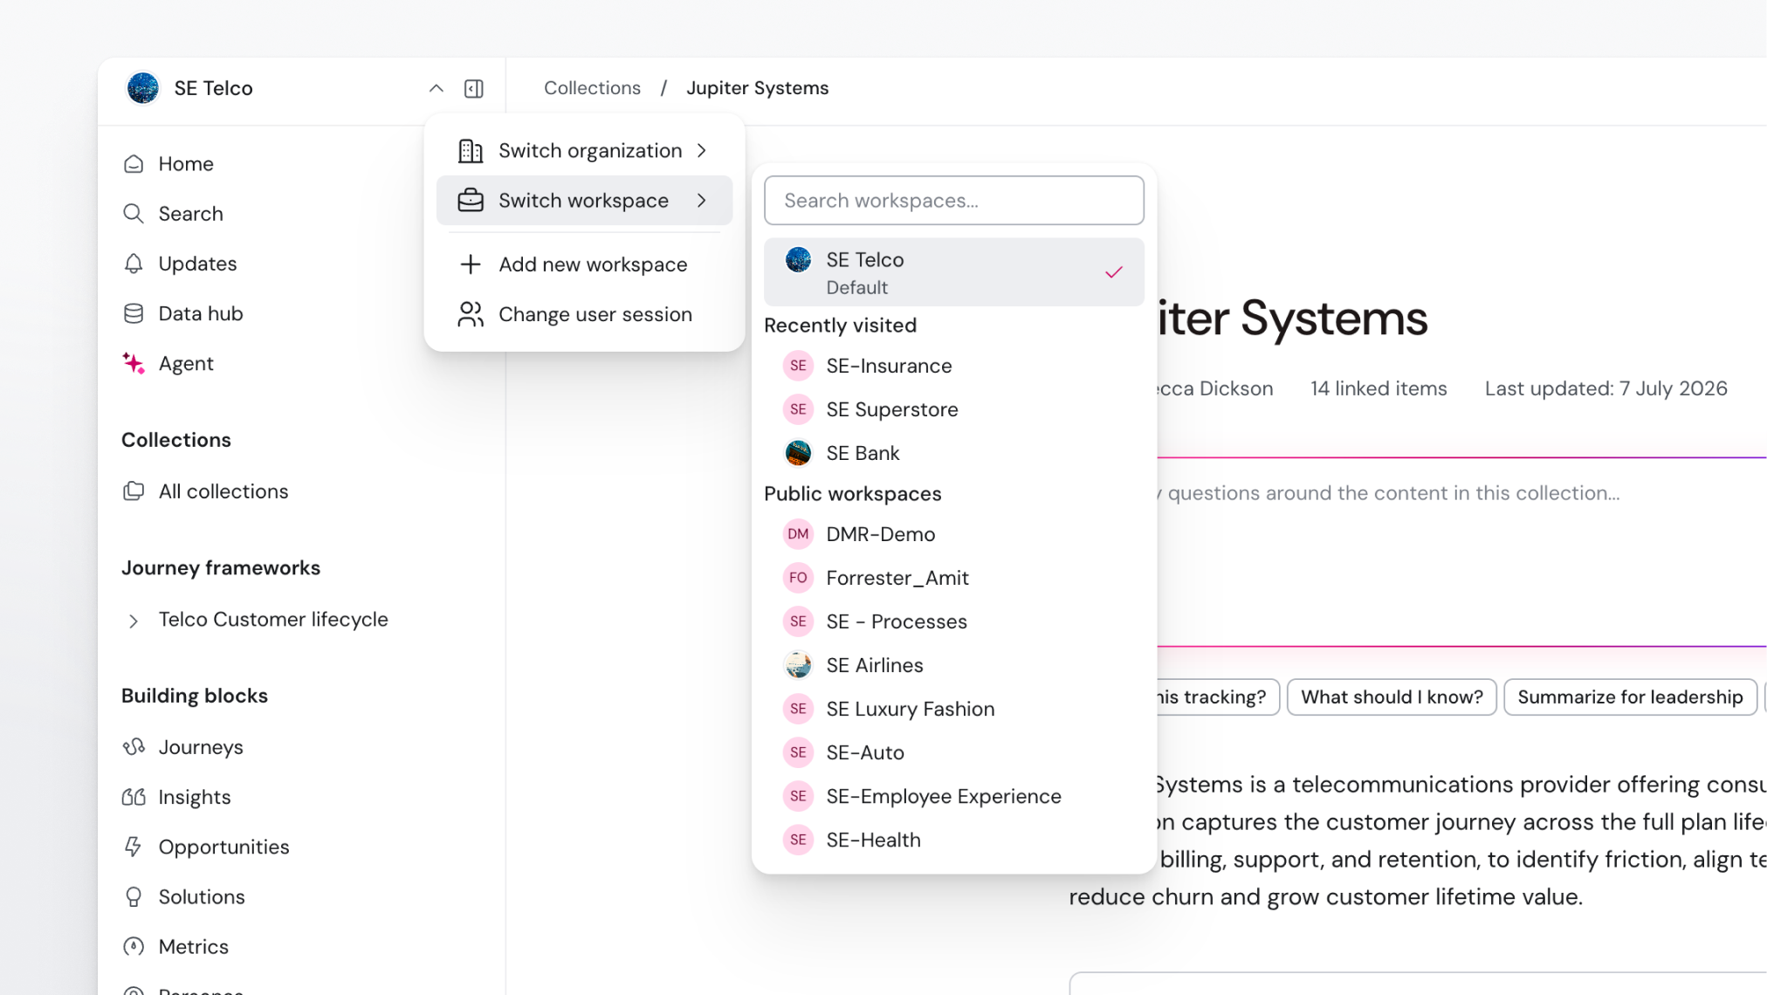
Task: Click the SE Airlines workspace avatar
Action: [x=798, y=665]
